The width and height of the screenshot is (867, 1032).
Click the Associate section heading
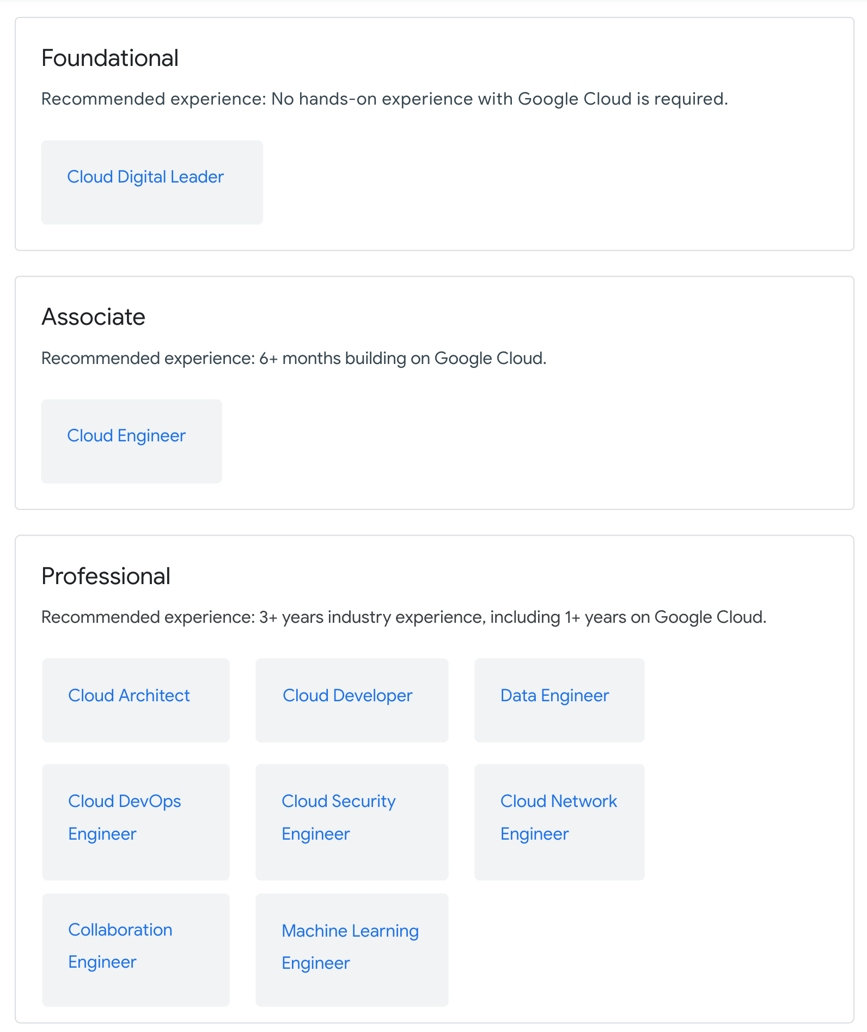(94, 317)
